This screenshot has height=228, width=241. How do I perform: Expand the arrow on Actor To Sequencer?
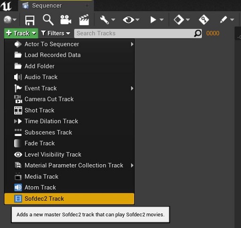tap(132, 44)
